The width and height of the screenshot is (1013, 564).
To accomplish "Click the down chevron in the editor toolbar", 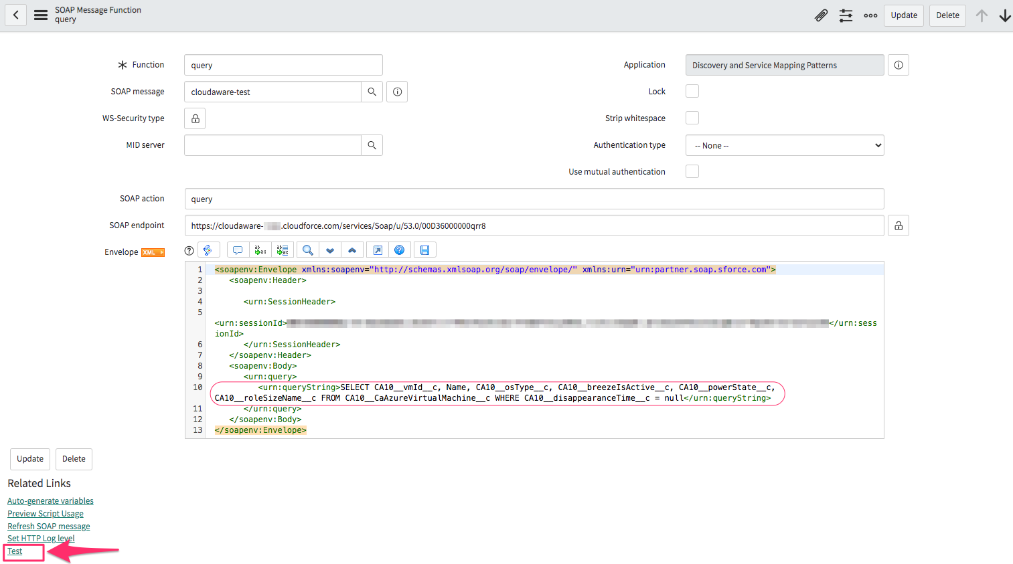I will tap(330, 249).
